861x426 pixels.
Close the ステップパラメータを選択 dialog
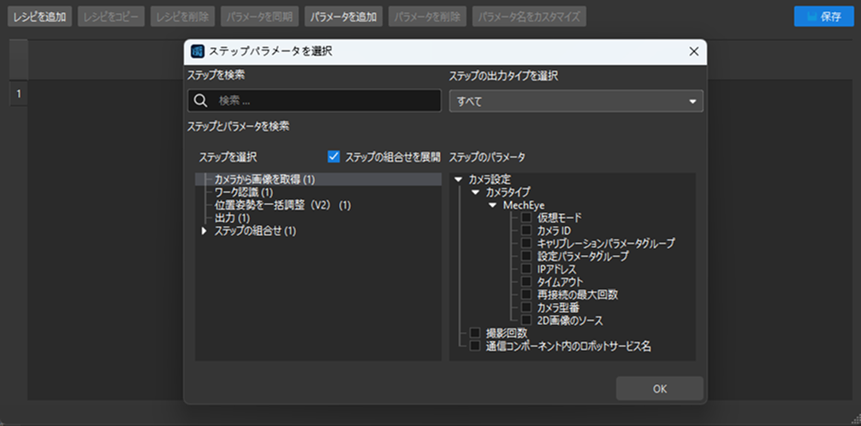[693, 51]
